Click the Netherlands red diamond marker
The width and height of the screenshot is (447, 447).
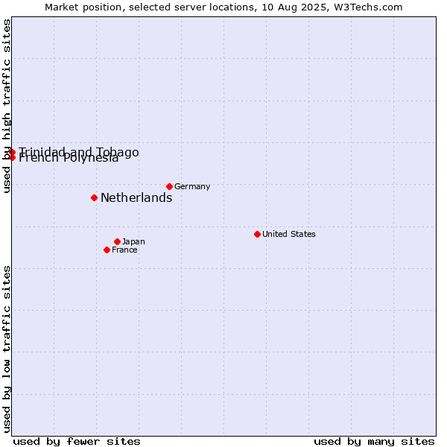point(94,197)
